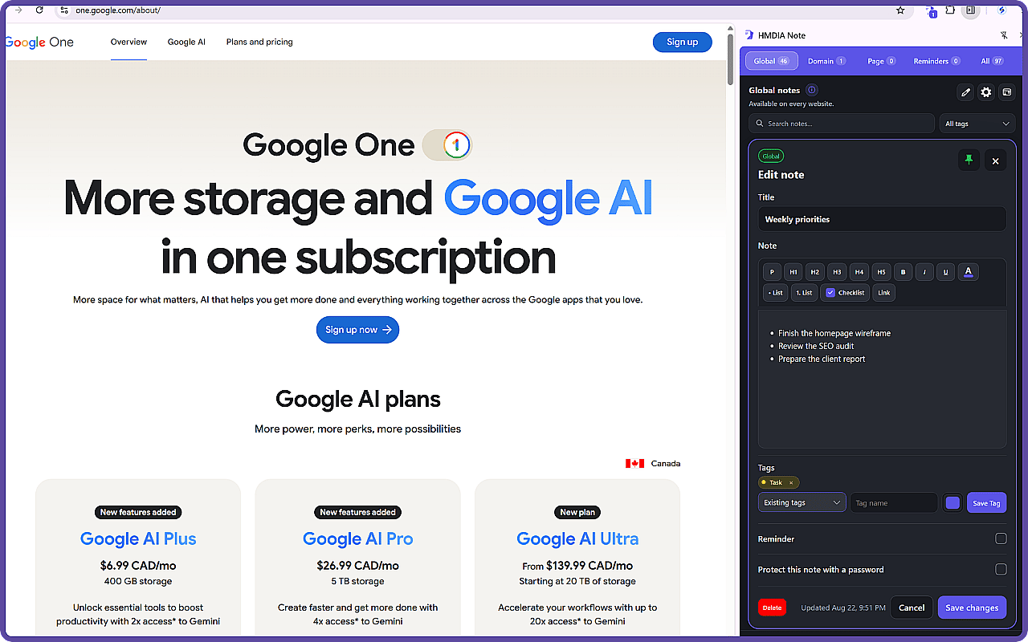Click the Sign up button in the page header
The width and height of the screenshot is (1028, 642).
click(683, 42)
